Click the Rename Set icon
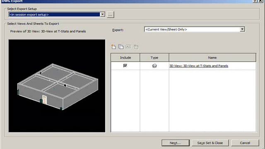Image resolution: width=265 pixels, height=149 pixels. (x=128, y=47)
